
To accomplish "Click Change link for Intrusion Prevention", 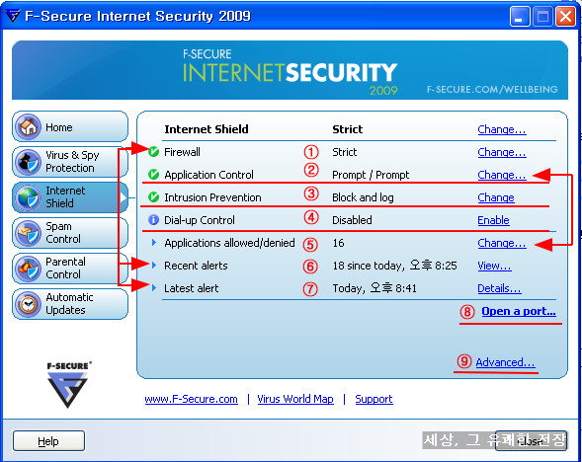I will (496, 197).
